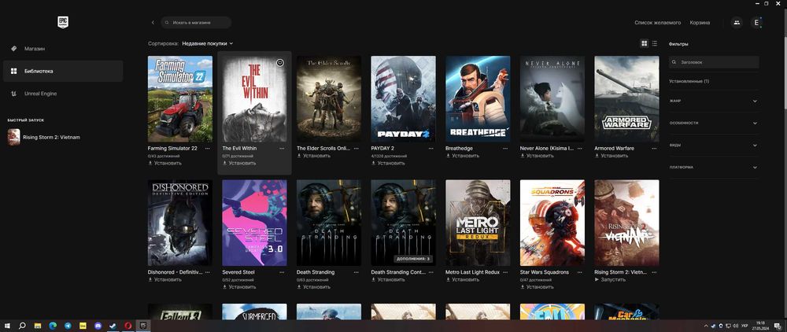Install Never Alone (Kisima Ingitchuna)
787x332 pixels.
(537, 156)
